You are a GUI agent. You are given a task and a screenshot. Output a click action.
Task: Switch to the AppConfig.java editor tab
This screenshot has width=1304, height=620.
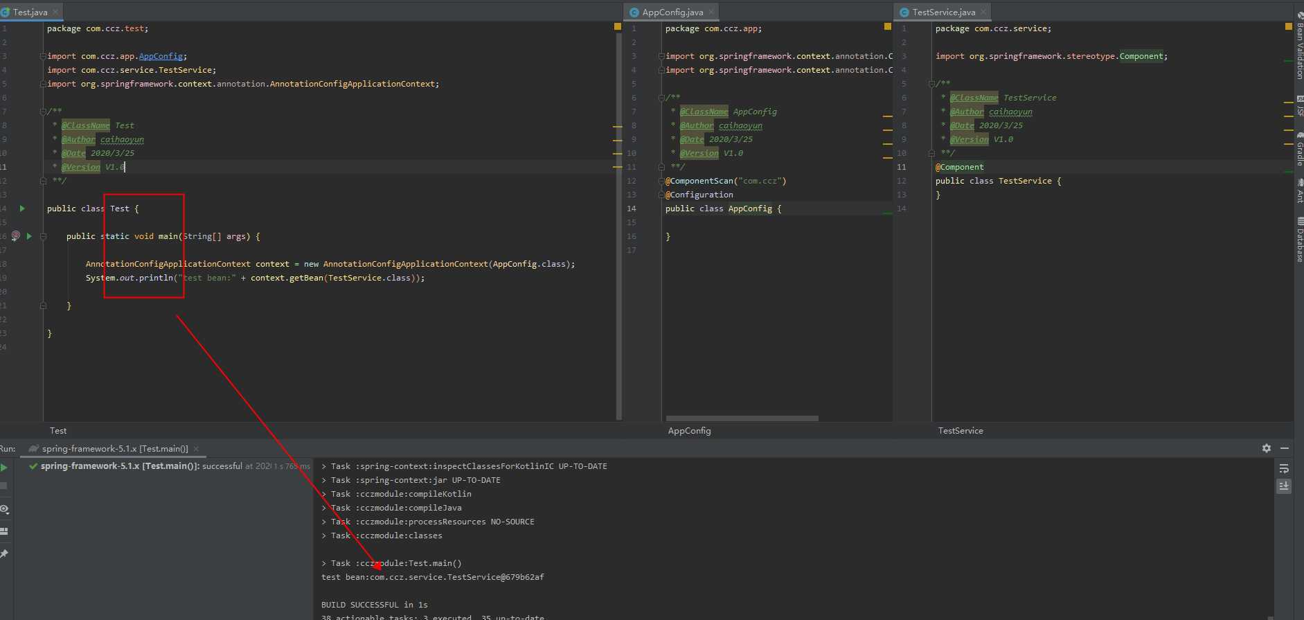pyautogui.click(x=672, y=12)
